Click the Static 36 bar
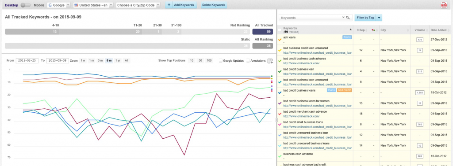Screen dimensions: 453x166 [127, 46]
